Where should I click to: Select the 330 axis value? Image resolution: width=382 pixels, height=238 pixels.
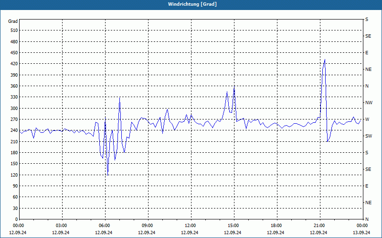click(x=14, y=97)
